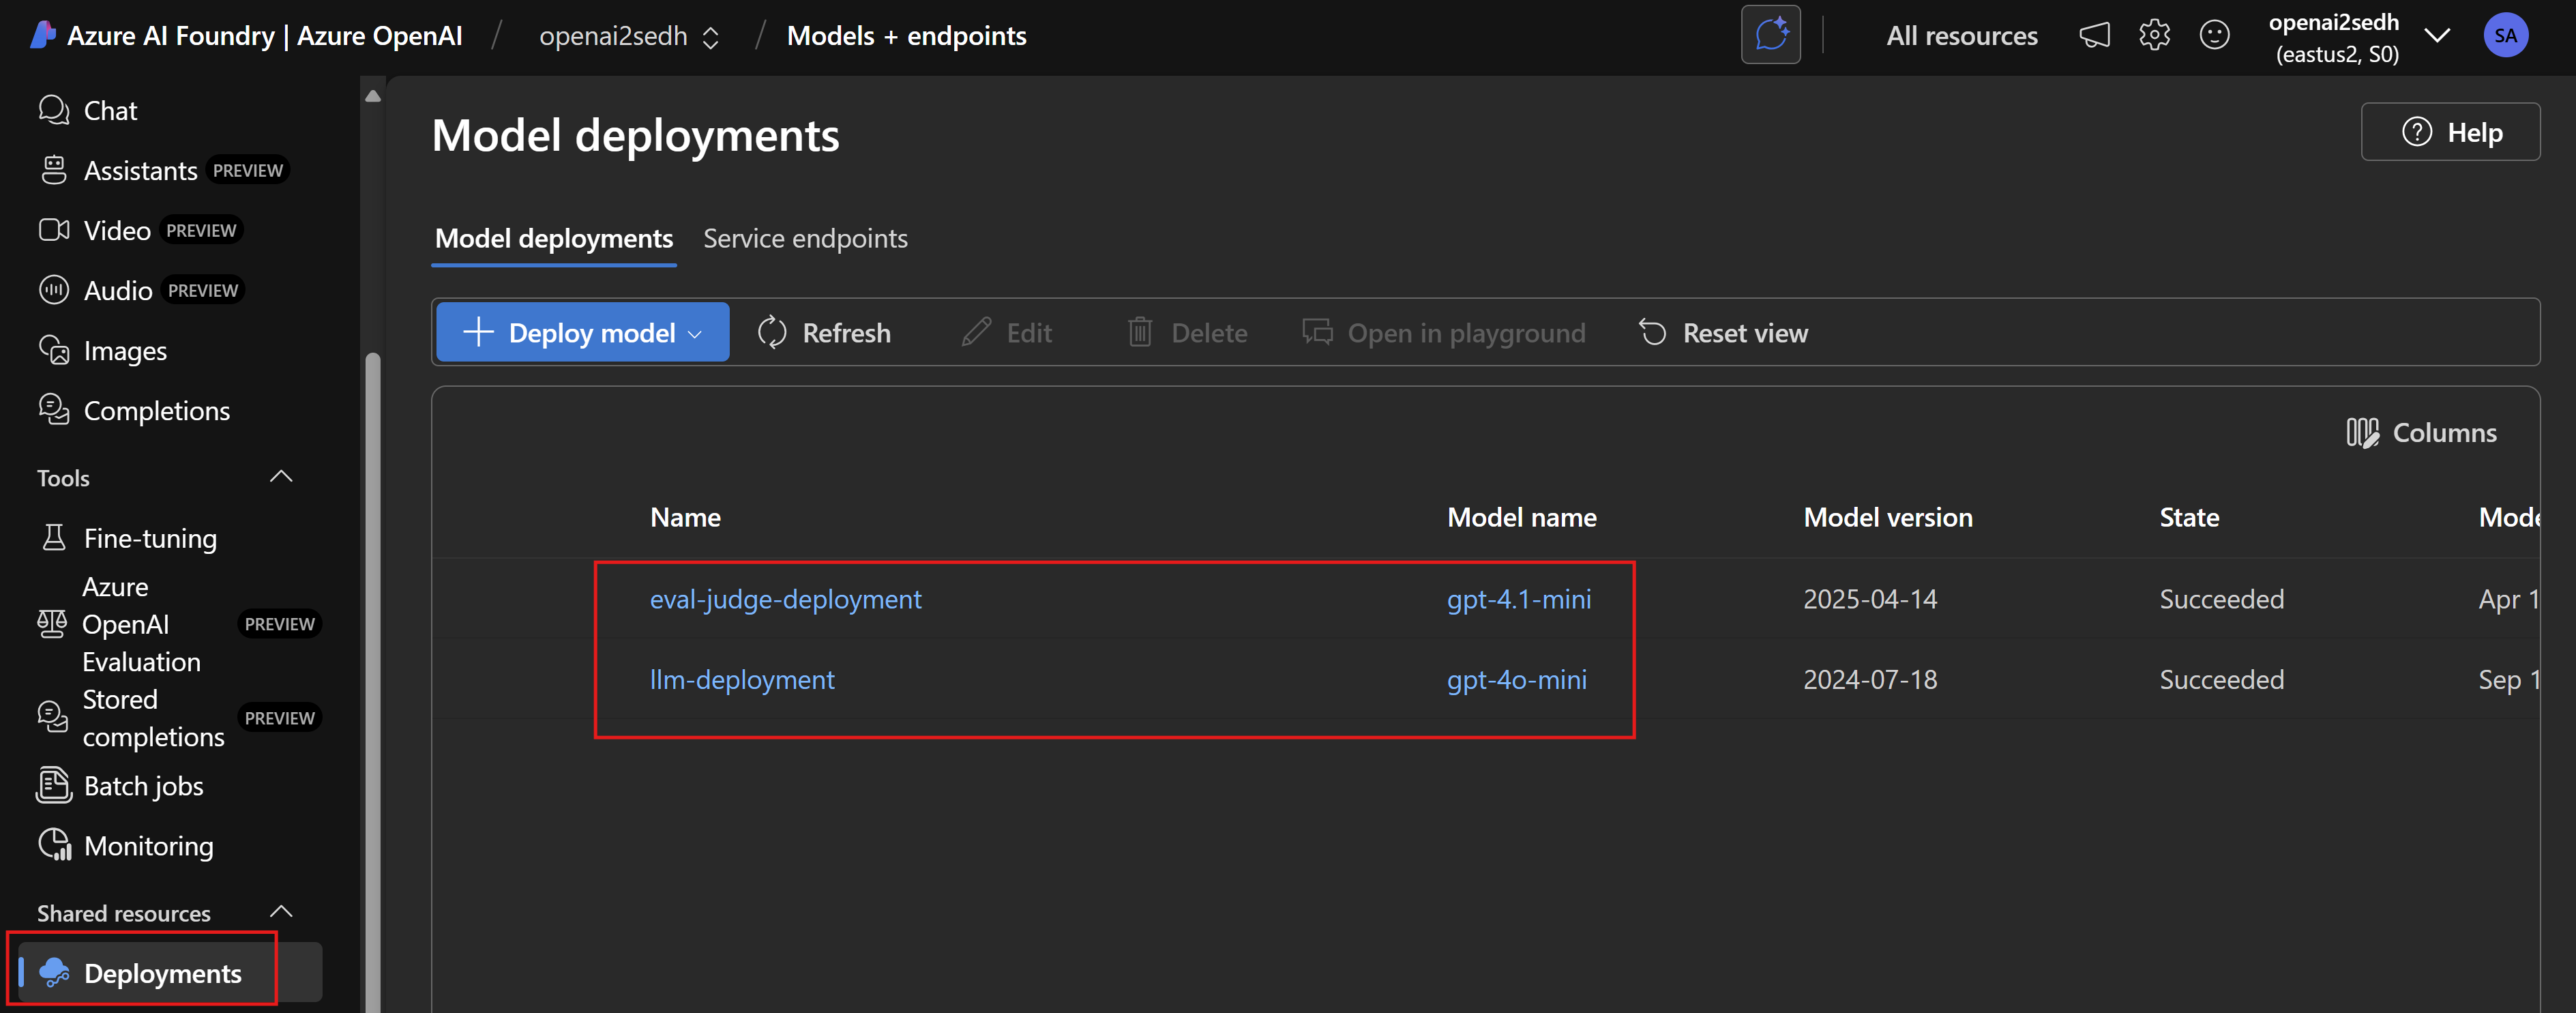Expand the openai2sedh (eastus2, S0) chevron
This screenshot has width=2576, height=1013.
[x=2437, y=36]
